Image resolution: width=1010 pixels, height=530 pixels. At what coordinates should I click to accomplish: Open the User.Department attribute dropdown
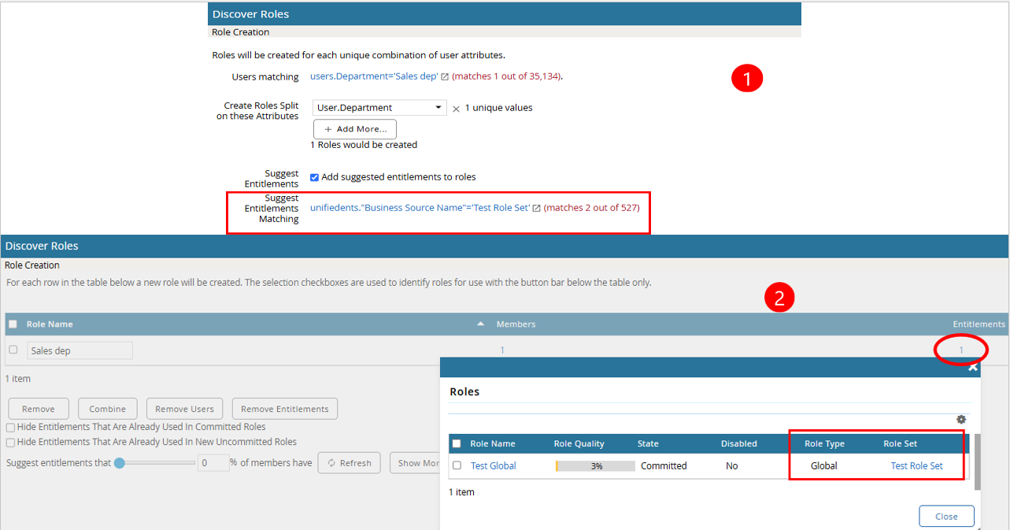[379, 108]
